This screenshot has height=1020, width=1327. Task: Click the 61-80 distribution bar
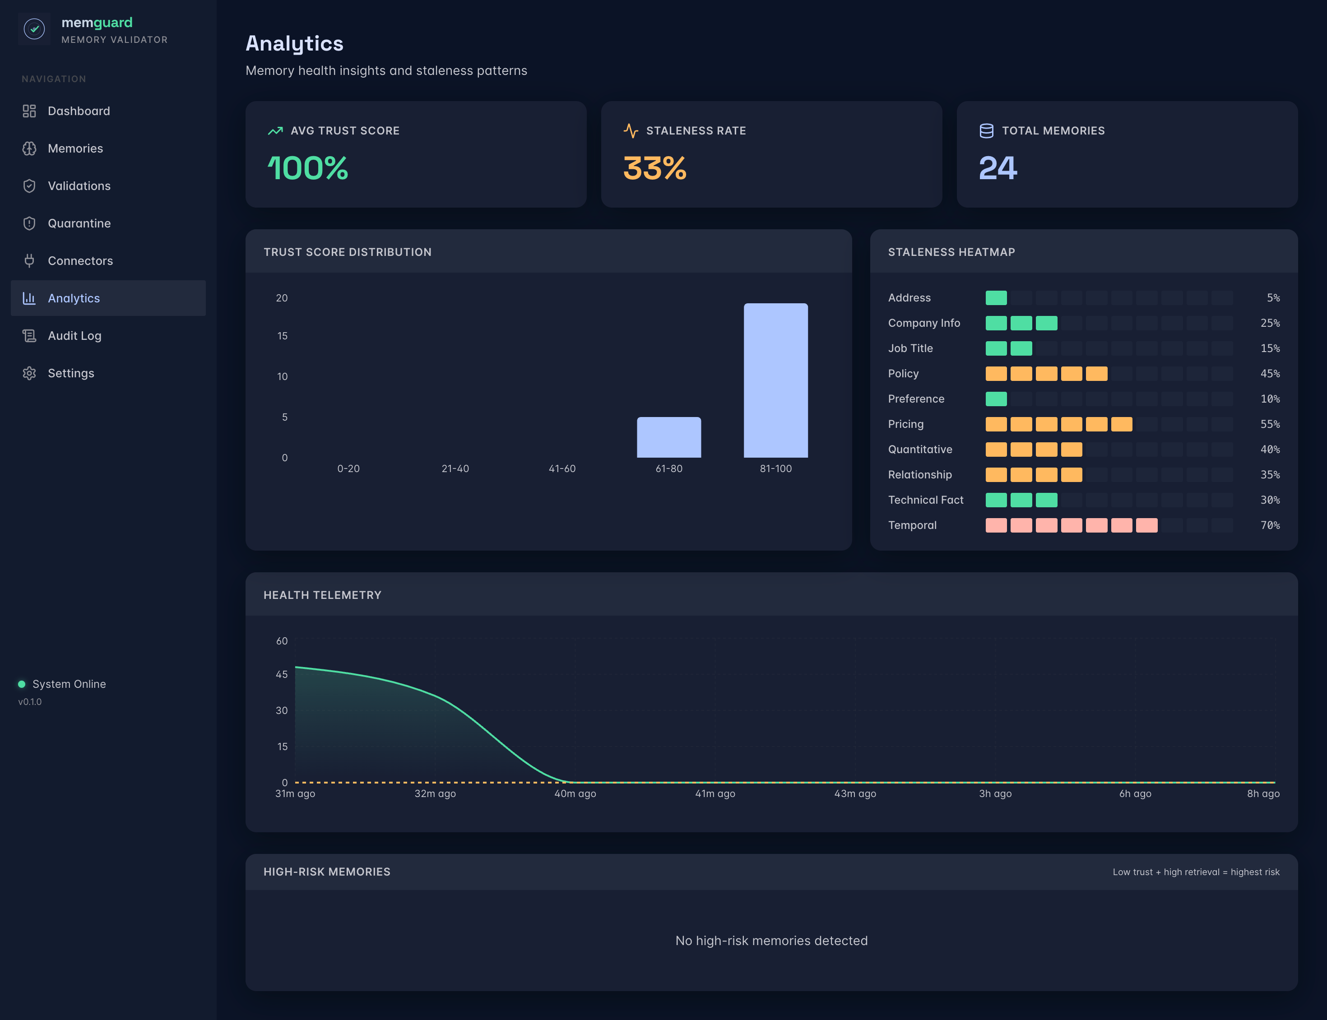668,437
